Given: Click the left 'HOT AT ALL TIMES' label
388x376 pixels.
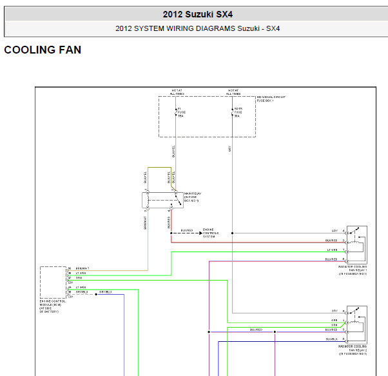Looking at the screenshot, I should (177, 92).
